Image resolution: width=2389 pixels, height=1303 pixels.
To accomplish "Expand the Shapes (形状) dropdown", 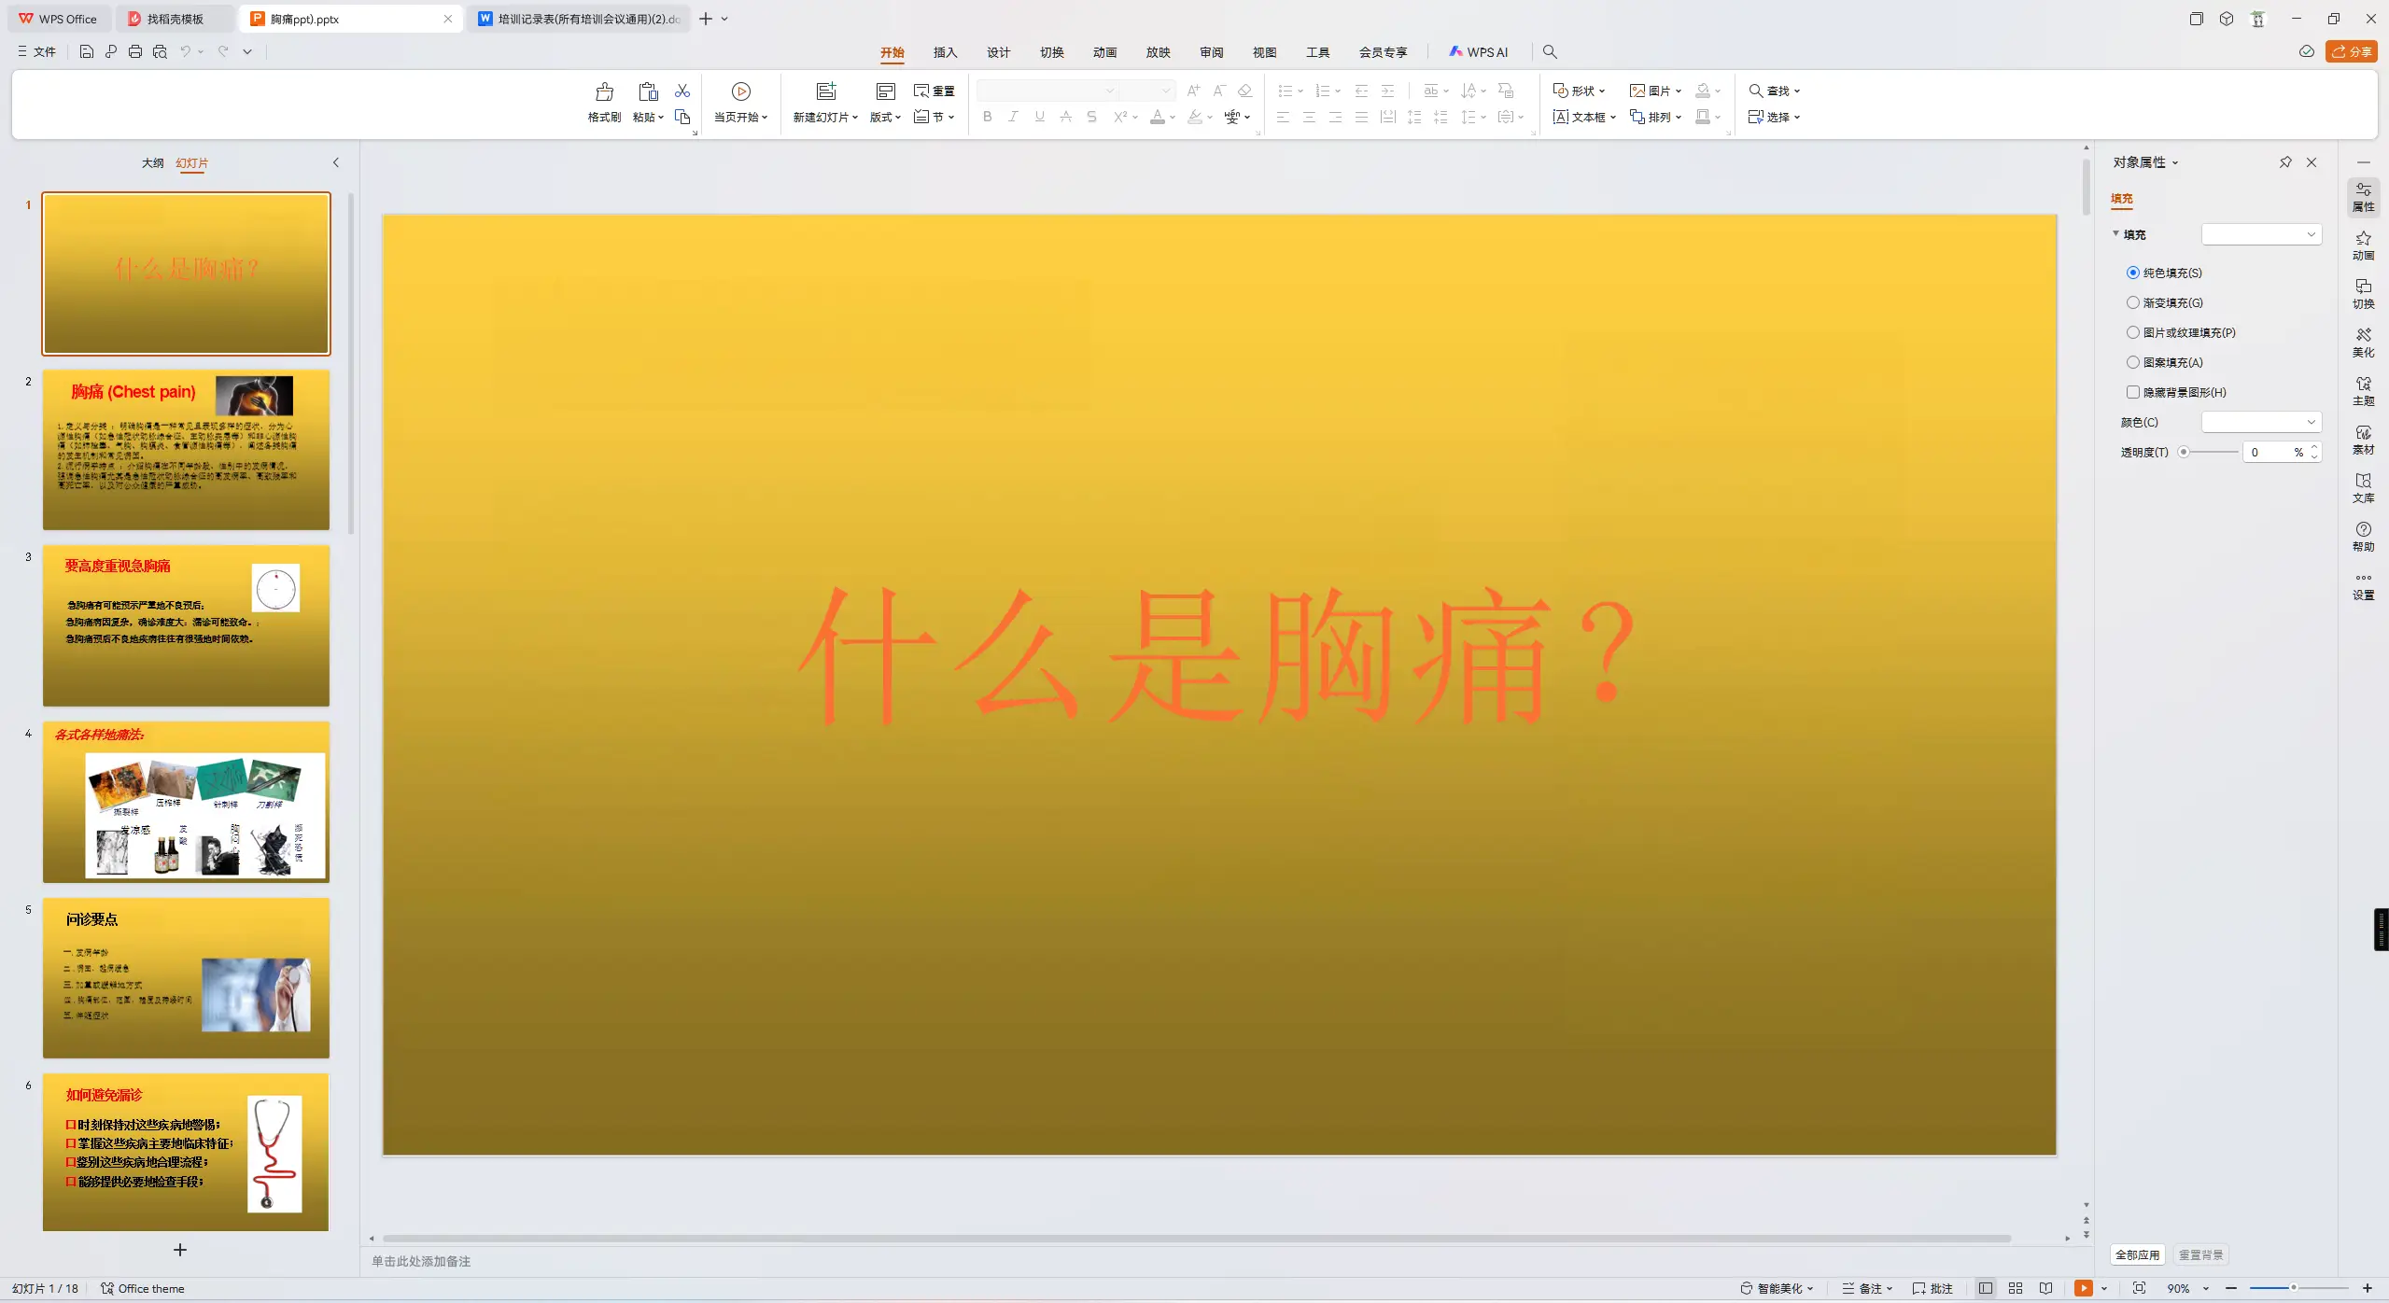I will (x=1579, y=91).
